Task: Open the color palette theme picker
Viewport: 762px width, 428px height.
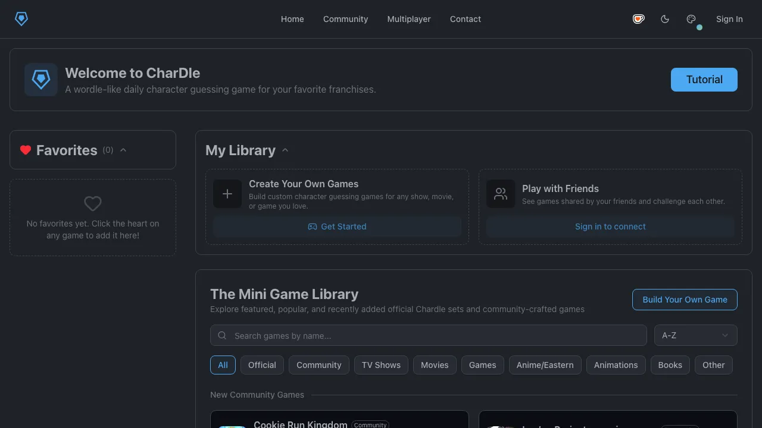Action: tap(691, 19)
